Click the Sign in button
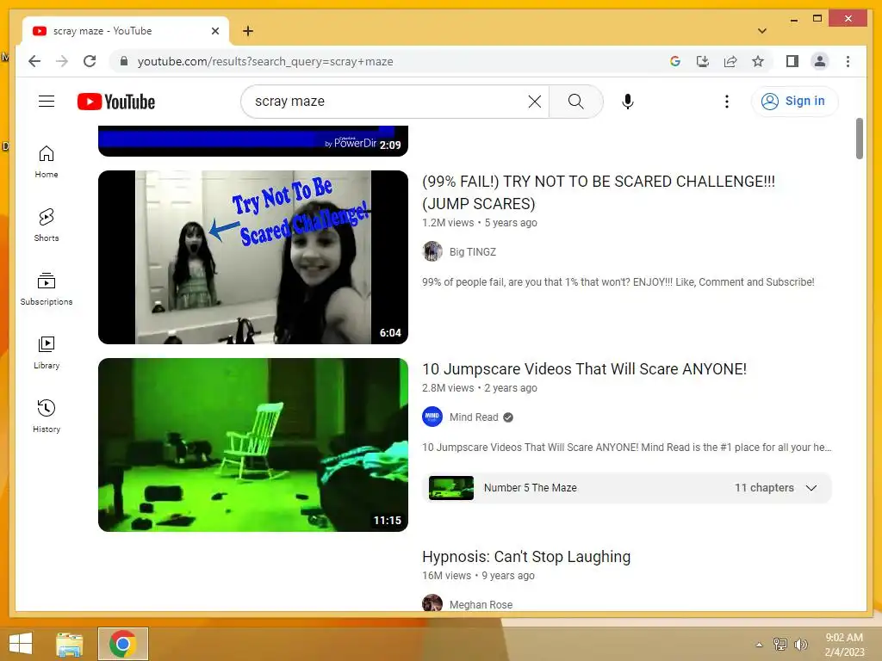The width and height of the screenshot is (882, 661). point(794,102)
